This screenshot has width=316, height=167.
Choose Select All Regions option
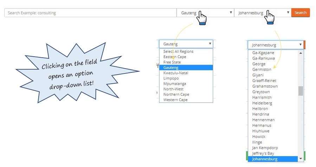(x=178, y=51)
